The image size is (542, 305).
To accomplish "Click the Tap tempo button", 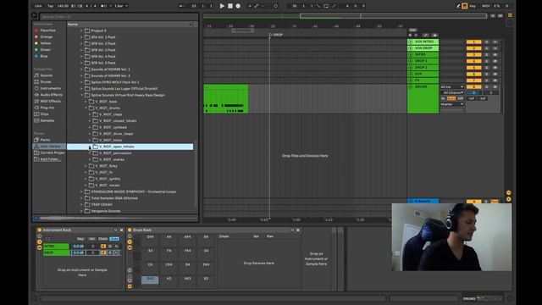I will 51,6.
